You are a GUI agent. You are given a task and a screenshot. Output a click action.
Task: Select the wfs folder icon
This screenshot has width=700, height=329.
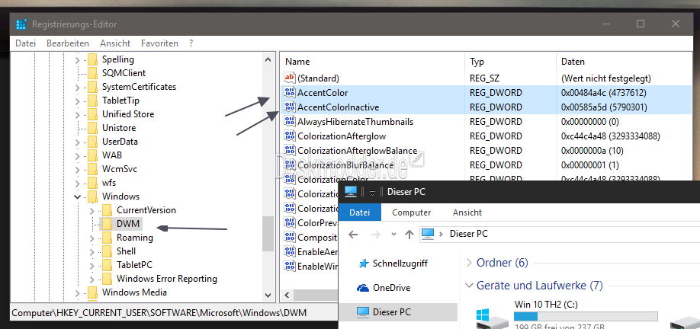92,183
